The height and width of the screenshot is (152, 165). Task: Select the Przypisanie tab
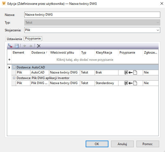(x=33, y=38)
